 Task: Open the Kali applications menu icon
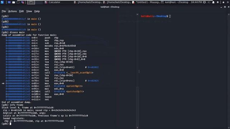(x=2, y=2)
